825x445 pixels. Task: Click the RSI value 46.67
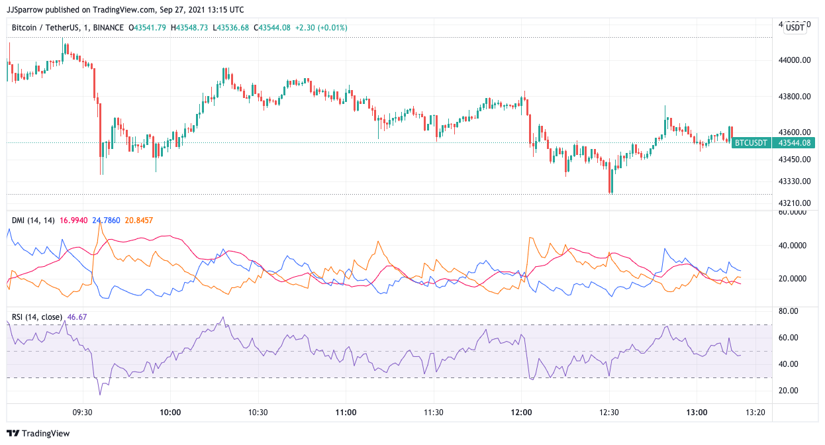pyautogui.click(x=77, y=317)
